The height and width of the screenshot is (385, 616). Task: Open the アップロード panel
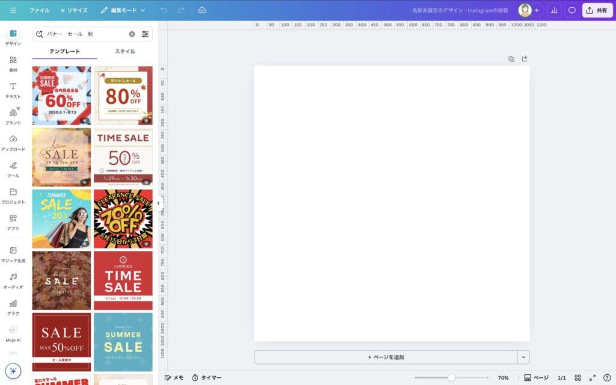click(13, 142)
